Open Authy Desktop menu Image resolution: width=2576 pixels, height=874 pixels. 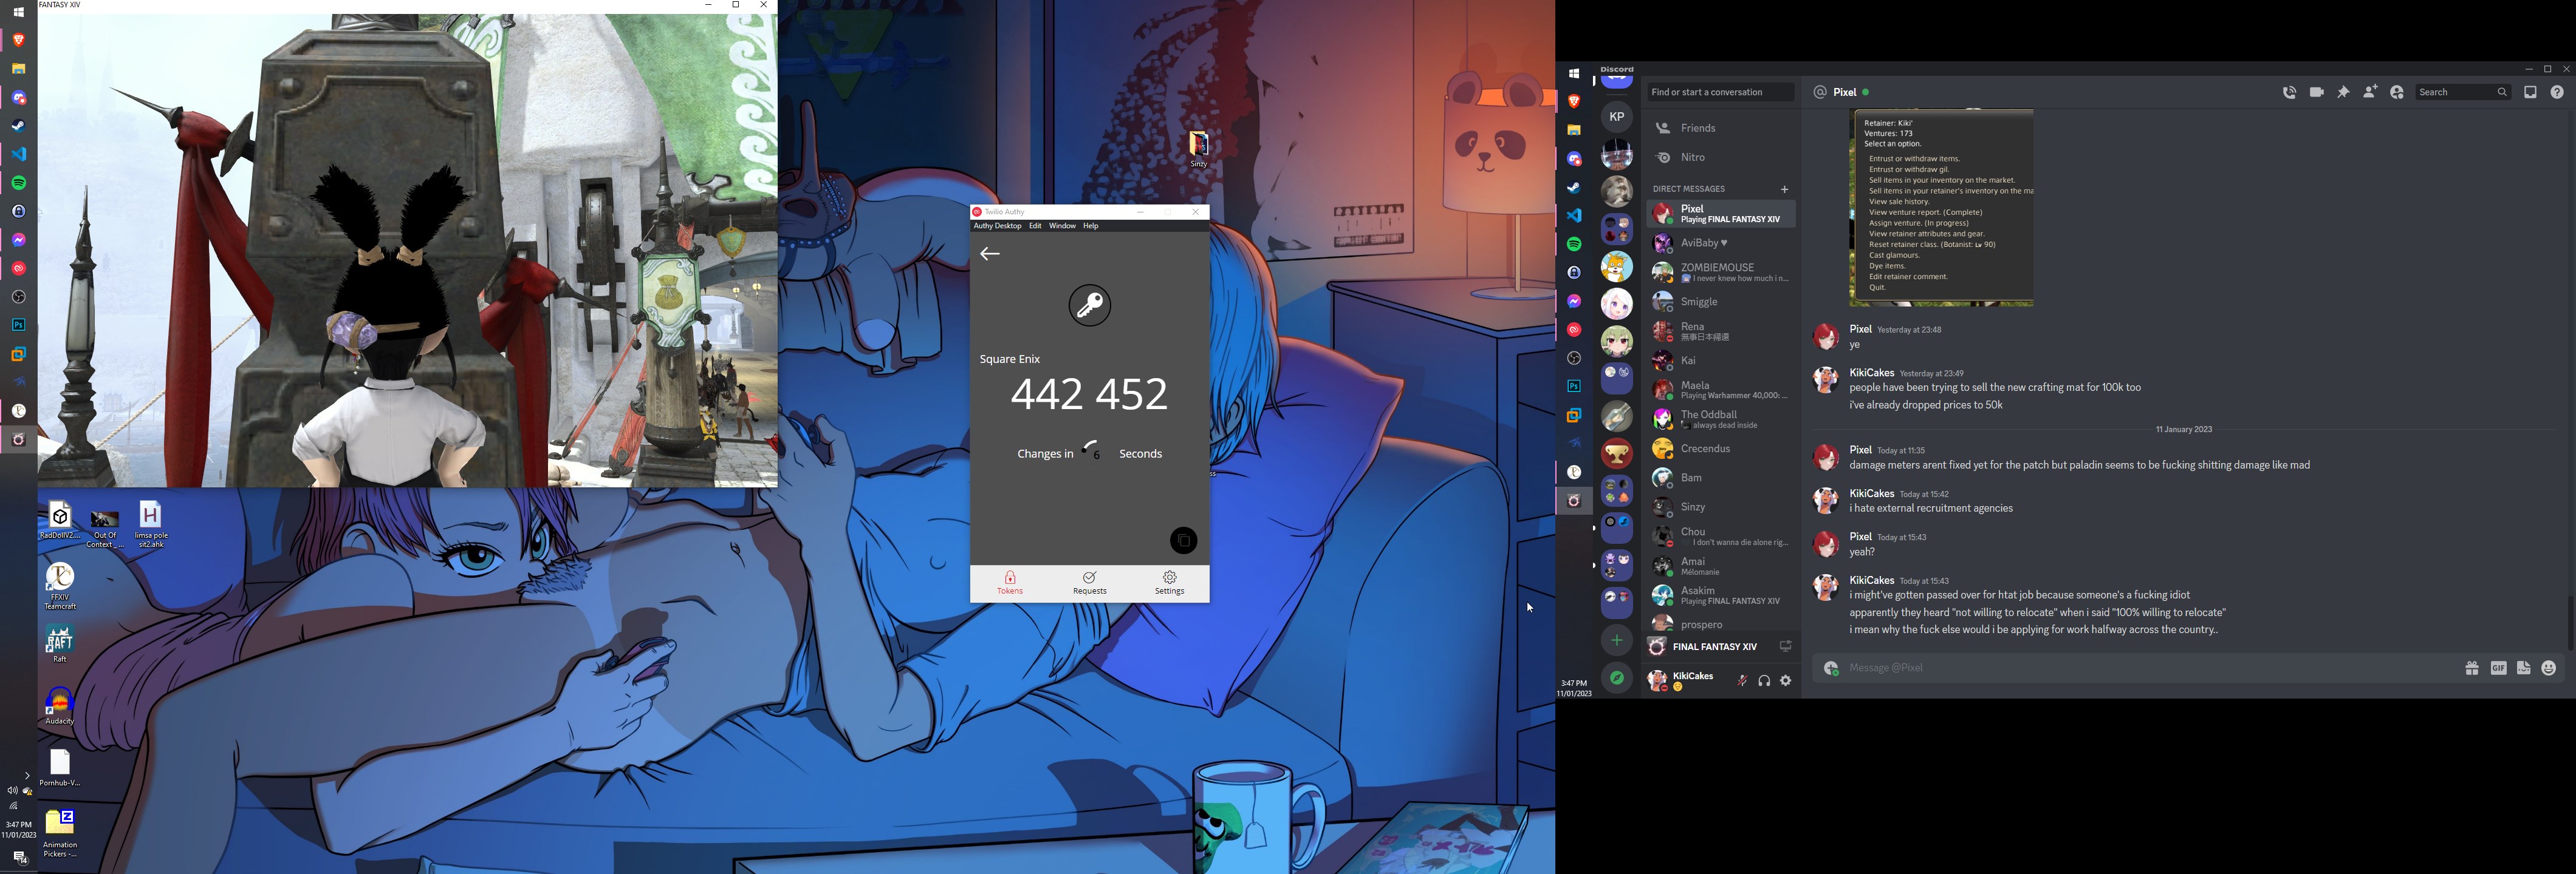(x=997, y=226)
